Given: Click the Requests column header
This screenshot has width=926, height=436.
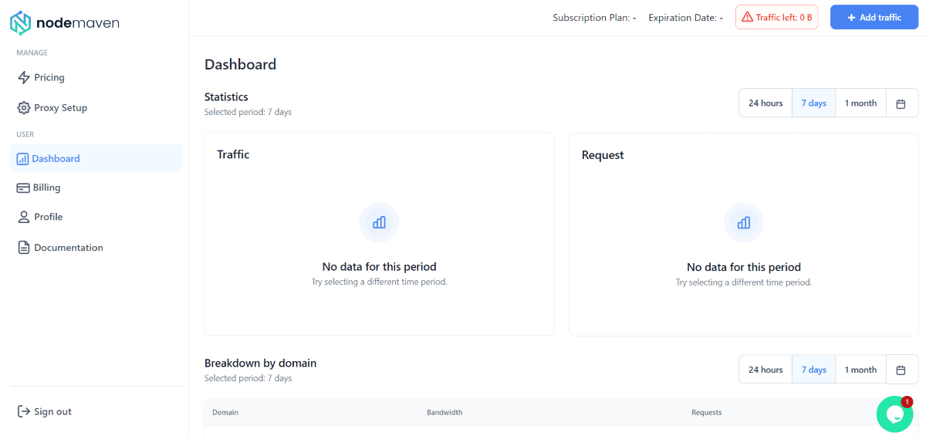Looking at the screenshot, I should point(707,412).
